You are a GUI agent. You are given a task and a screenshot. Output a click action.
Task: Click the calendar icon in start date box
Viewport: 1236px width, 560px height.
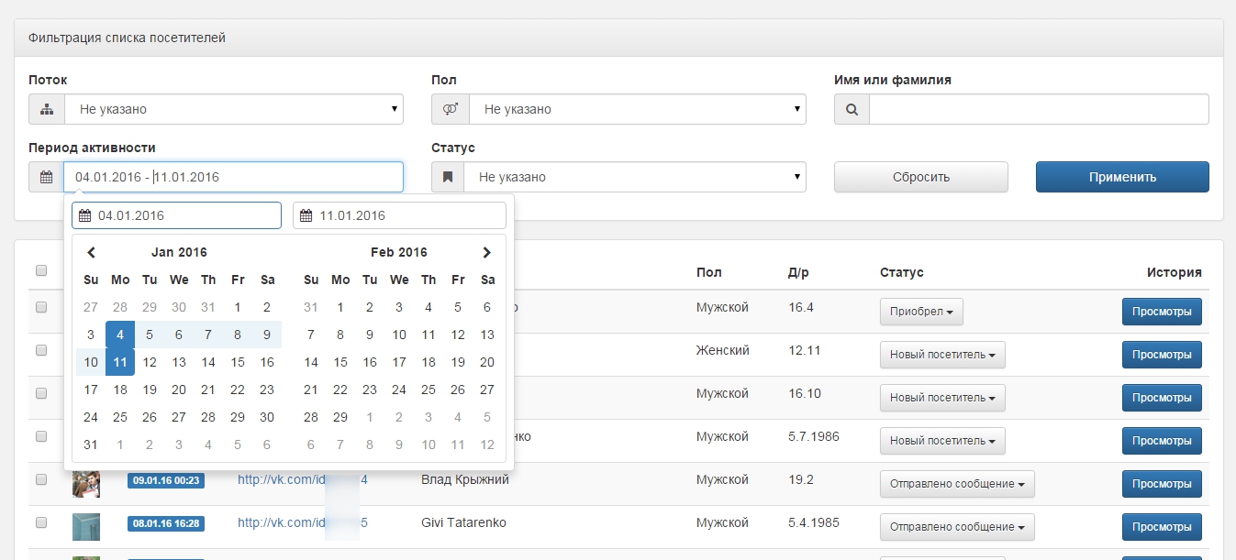(x=85, y=216)
